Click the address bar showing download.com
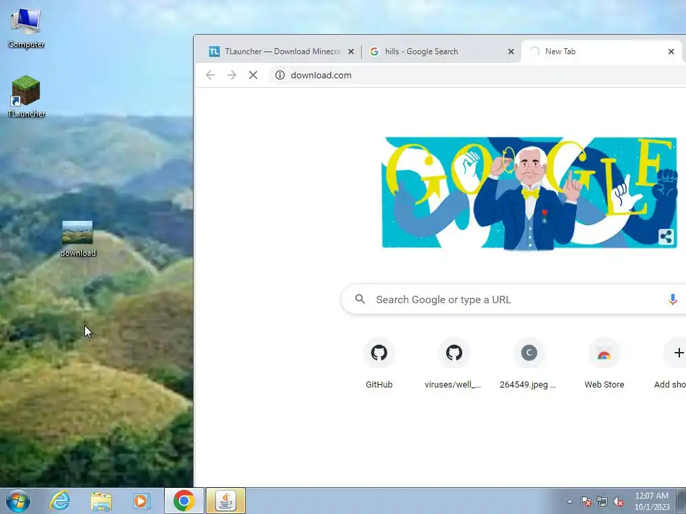 [477, 75]
